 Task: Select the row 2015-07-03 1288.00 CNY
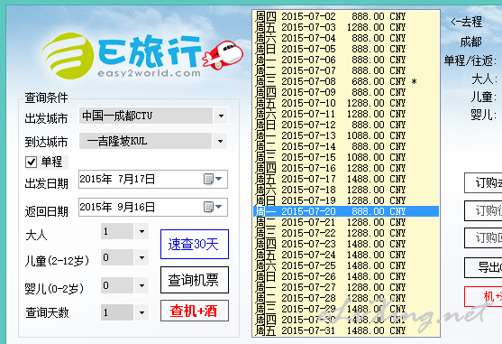coord(346,27)
